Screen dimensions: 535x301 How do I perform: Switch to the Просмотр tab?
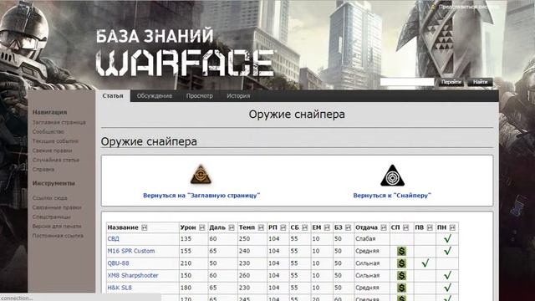(x=200, y=96)
